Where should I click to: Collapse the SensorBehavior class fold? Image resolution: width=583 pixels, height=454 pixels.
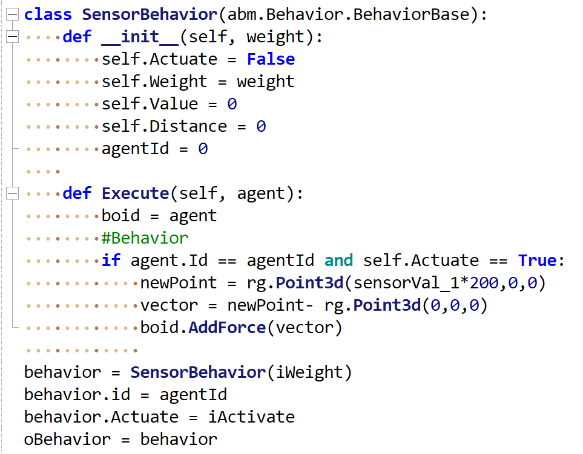pyautogui.click(x=12, y=15)
